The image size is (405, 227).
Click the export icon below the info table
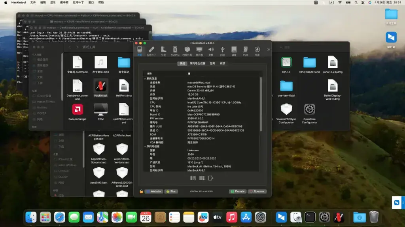(x=211, y=178)
